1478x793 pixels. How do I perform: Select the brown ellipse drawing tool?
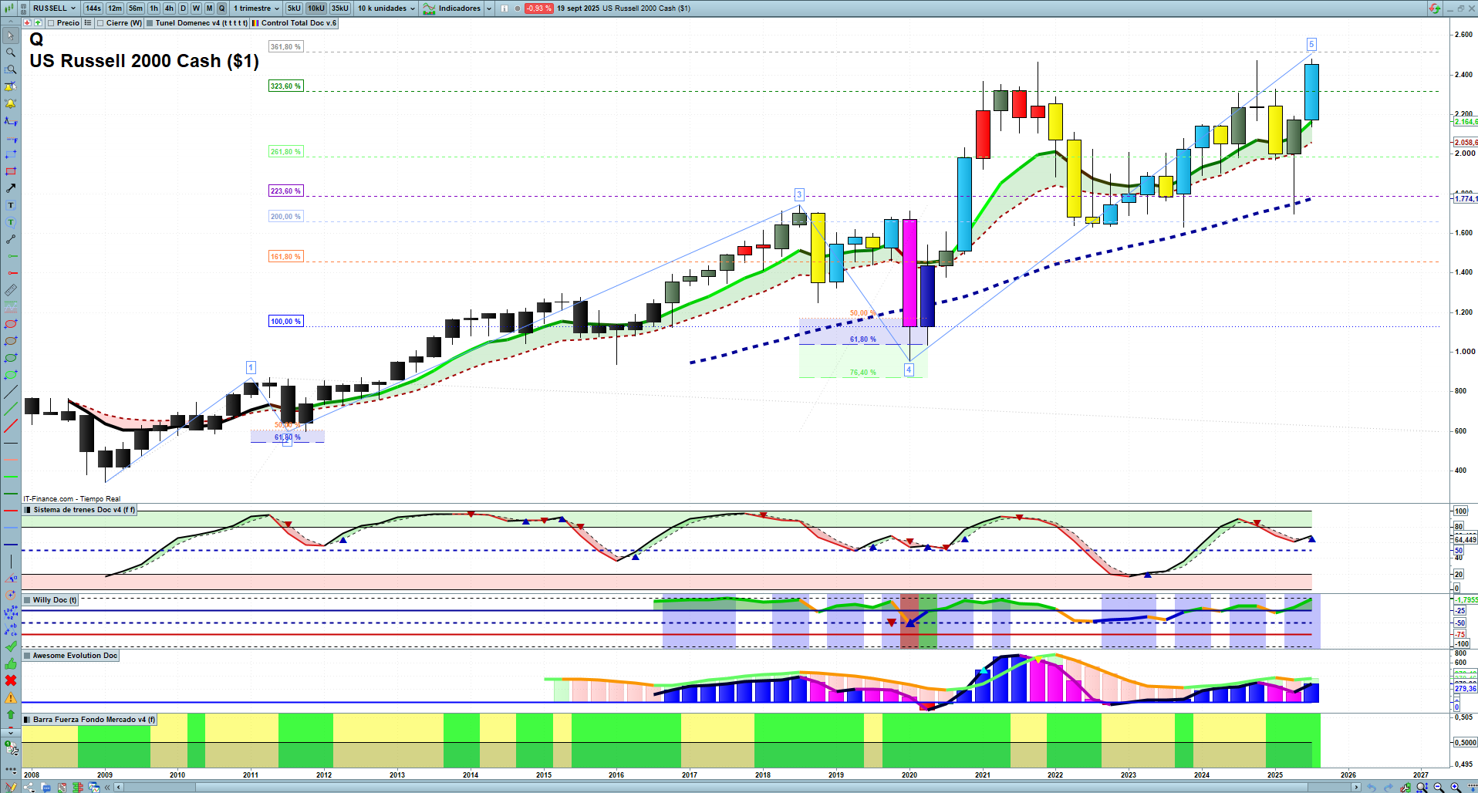11,341
